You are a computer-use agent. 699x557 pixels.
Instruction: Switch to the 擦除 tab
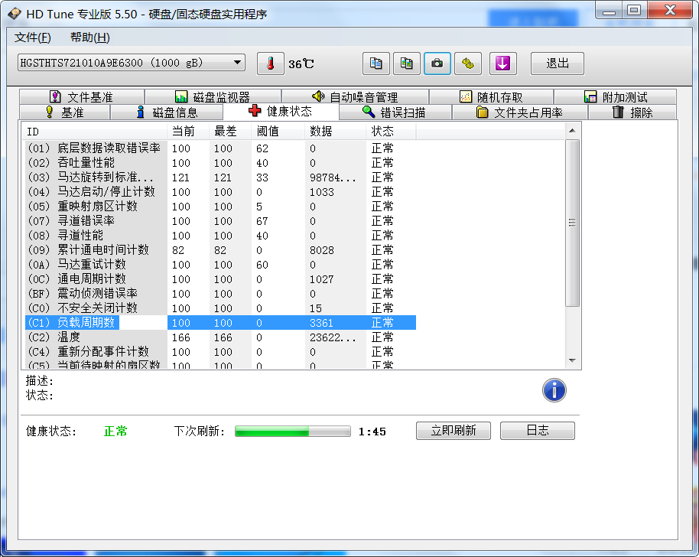pos(632,112)
